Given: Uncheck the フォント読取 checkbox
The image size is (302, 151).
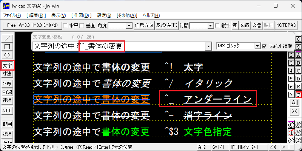Looking at the screenshot, I should click(264, 46).
